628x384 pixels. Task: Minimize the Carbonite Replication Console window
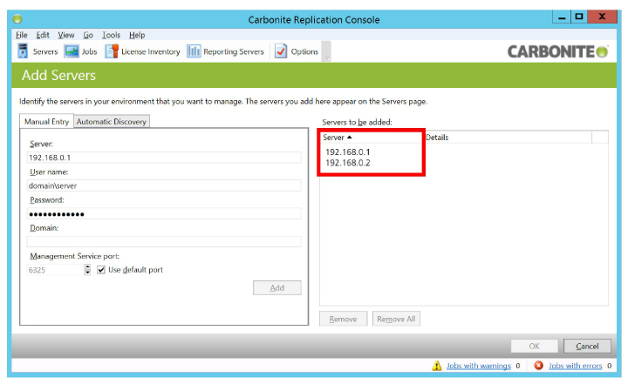point(562,17)
